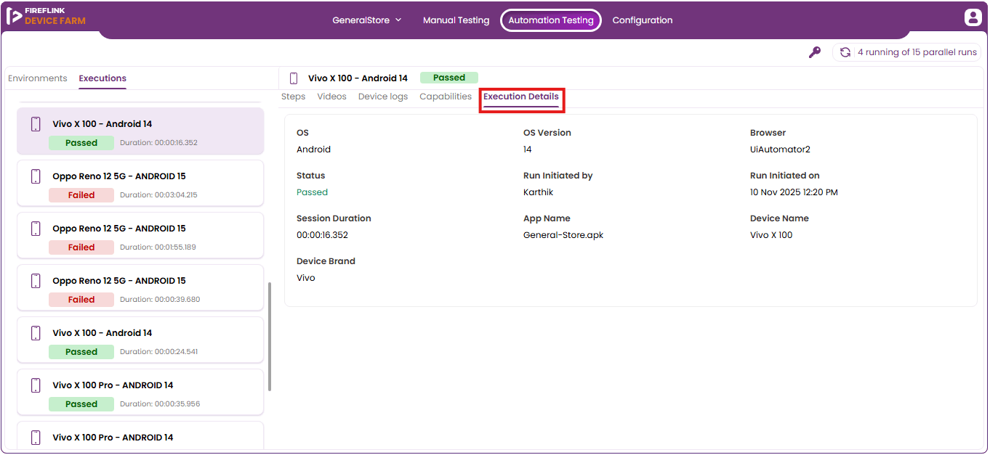Switch to the Videos tab

(x=332, y=97)
